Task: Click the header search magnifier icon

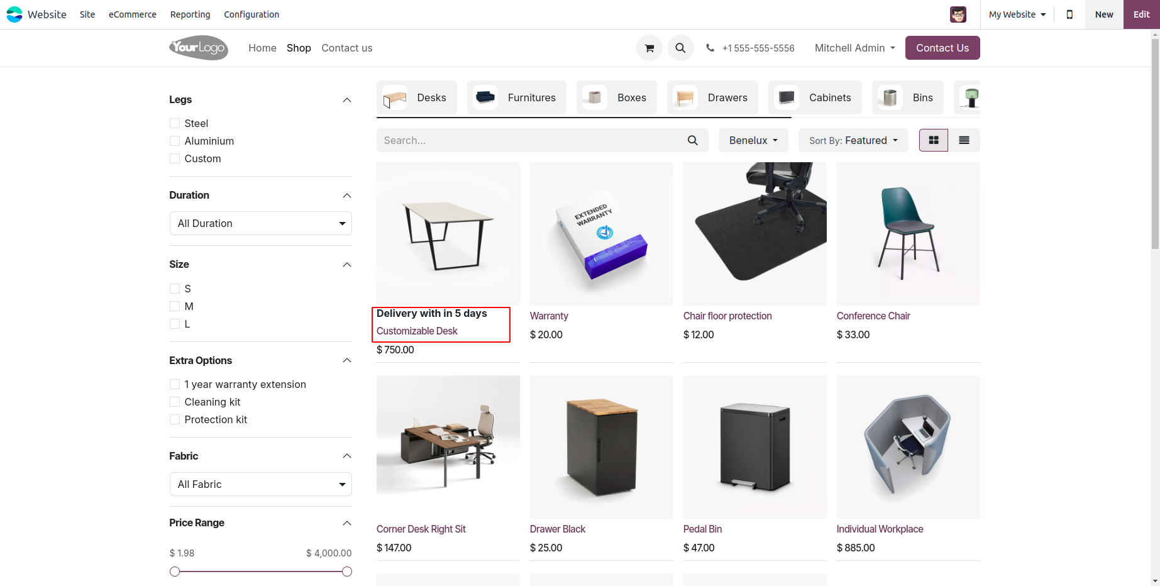Action: pos(680,48)
